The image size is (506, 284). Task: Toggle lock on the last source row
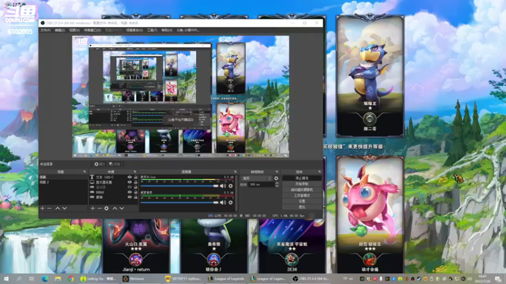(135, 197)
